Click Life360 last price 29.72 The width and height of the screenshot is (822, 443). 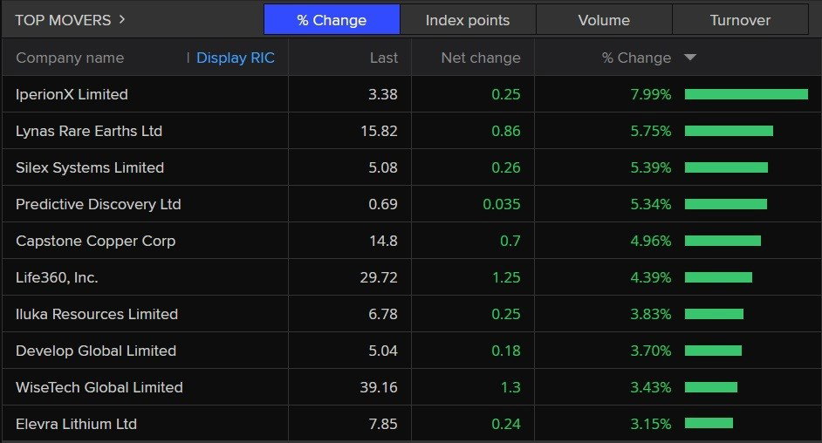pos(379,277)
